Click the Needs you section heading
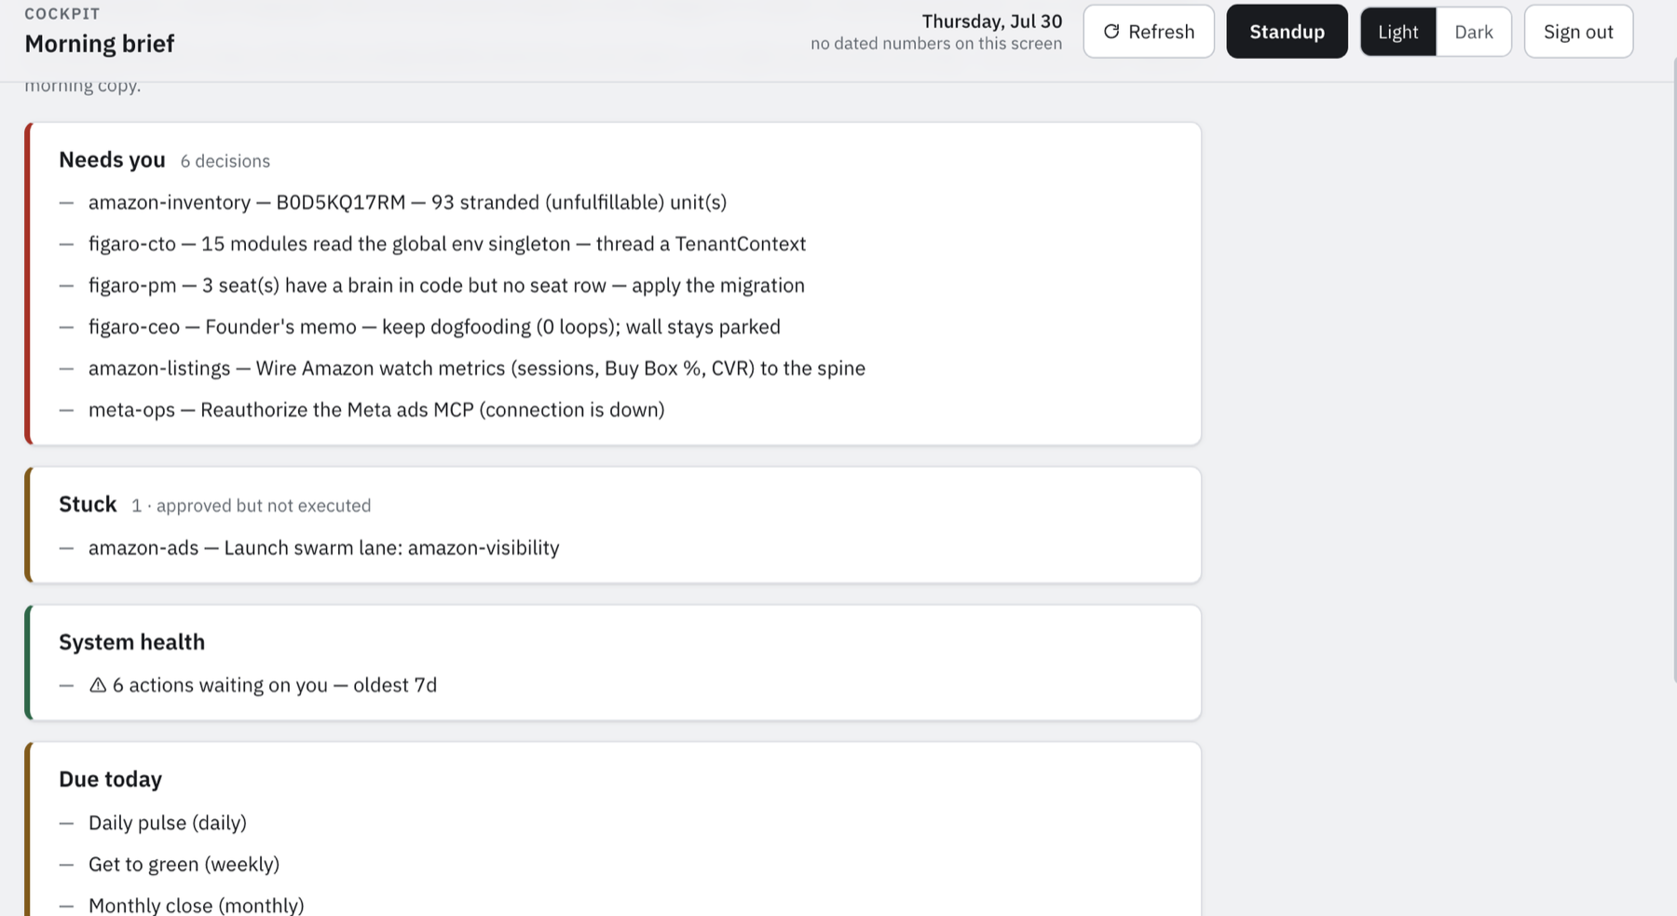This screenshot has width=1677, height=916. (112, 160)
